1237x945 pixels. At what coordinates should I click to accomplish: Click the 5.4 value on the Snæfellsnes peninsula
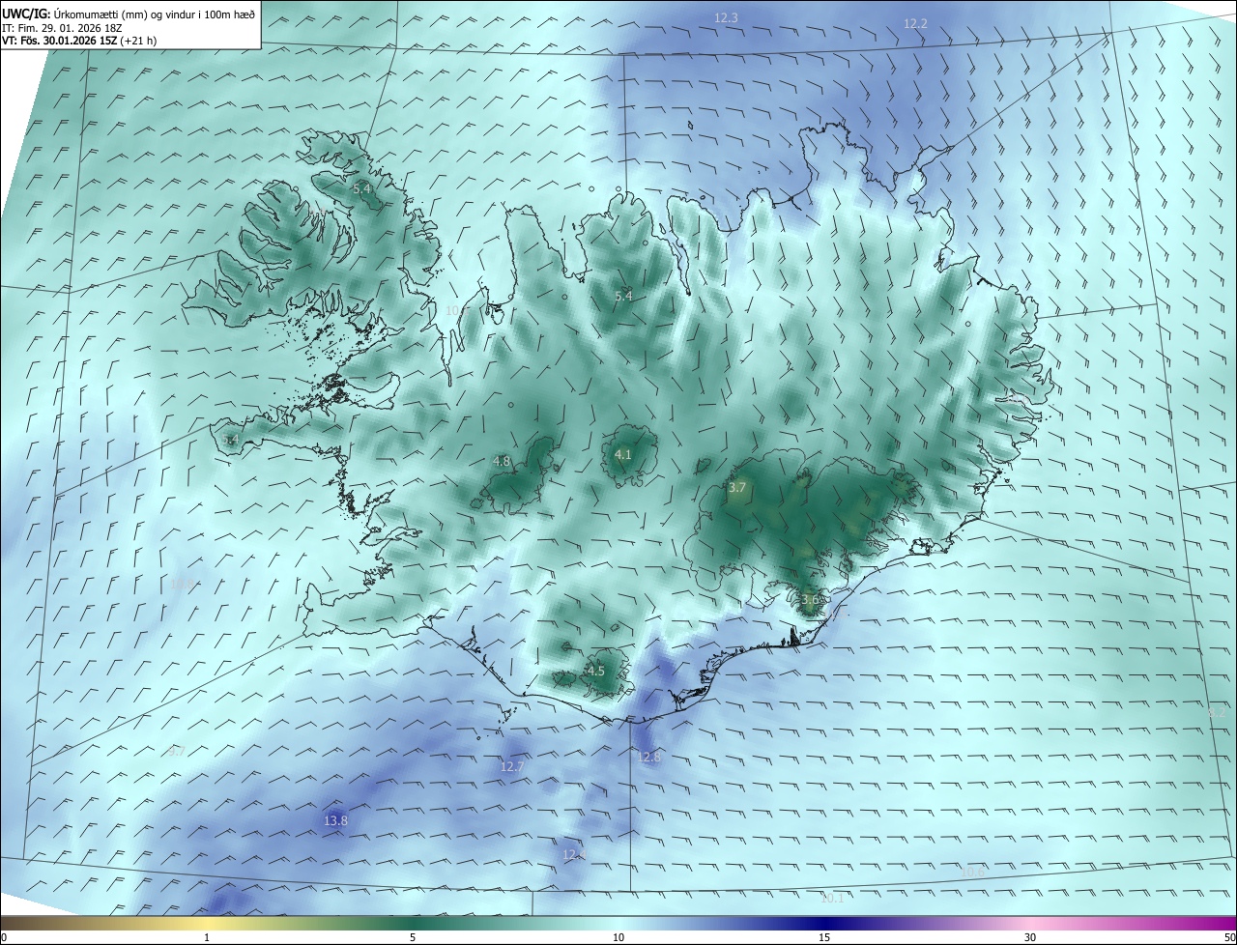[230, 441]
